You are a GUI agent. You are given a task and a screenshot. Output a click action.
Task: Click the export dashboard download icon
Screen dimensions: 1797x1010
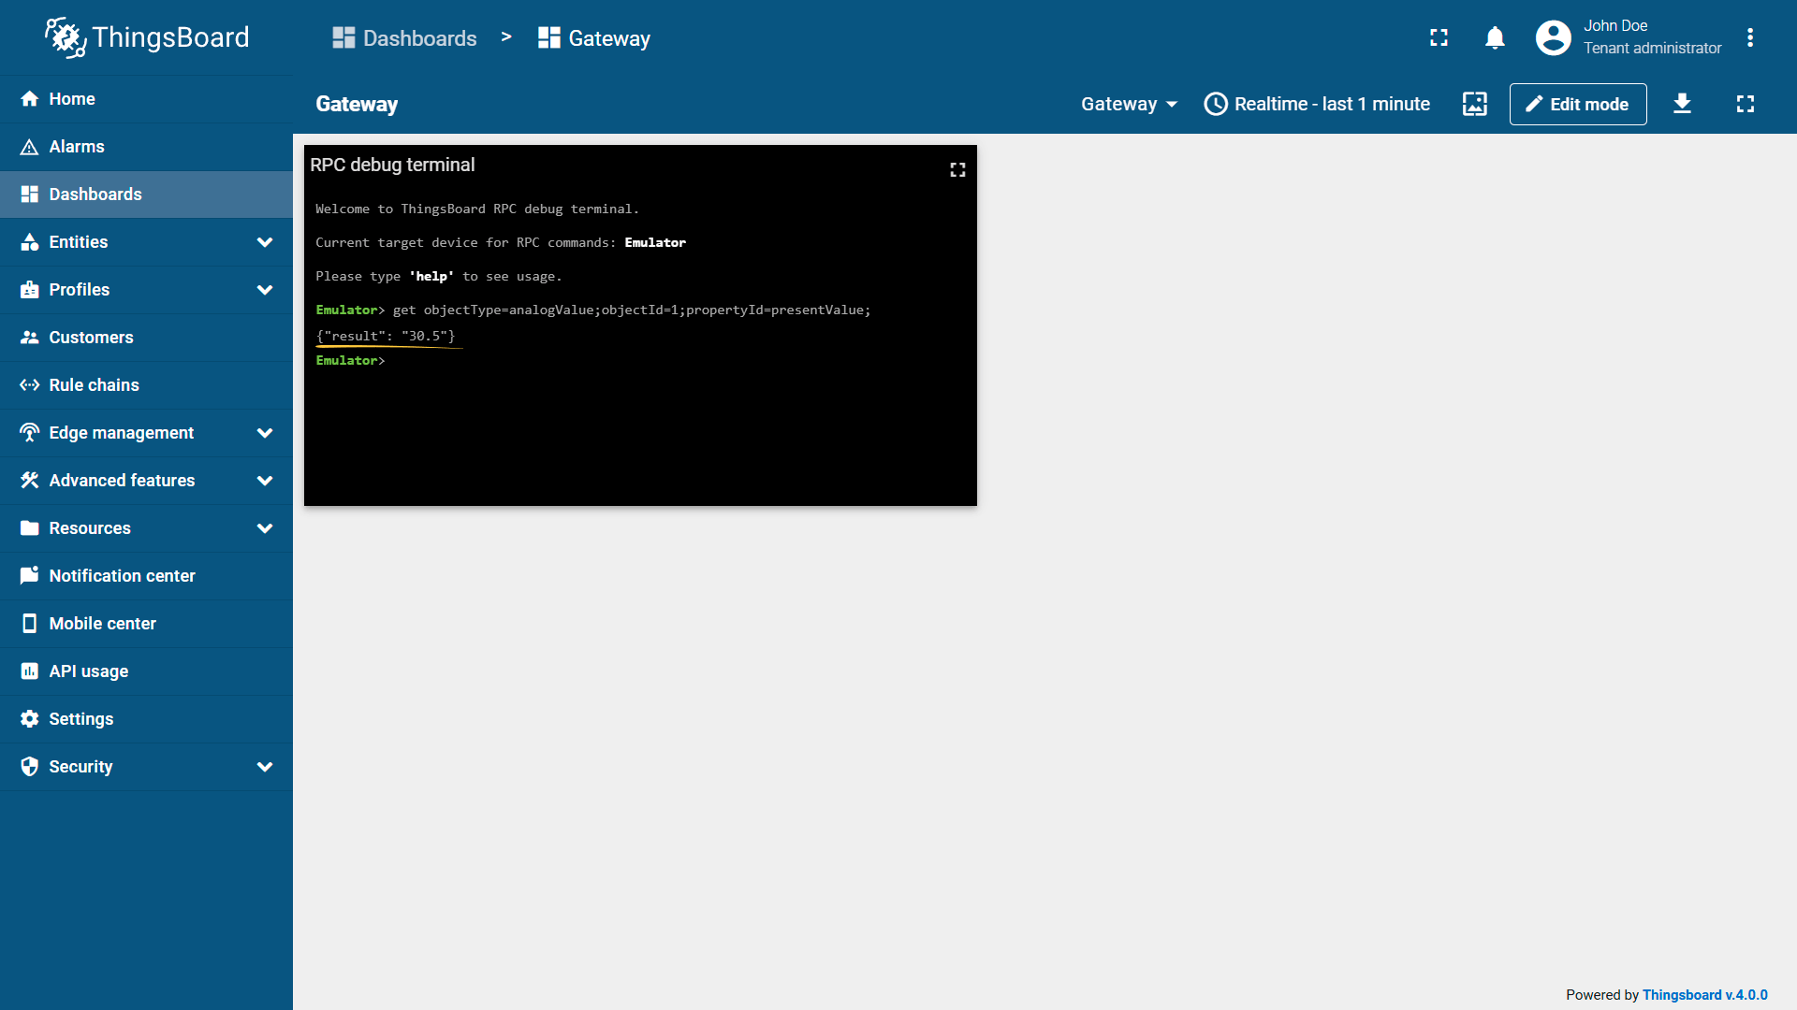[x=1682, y=104]
